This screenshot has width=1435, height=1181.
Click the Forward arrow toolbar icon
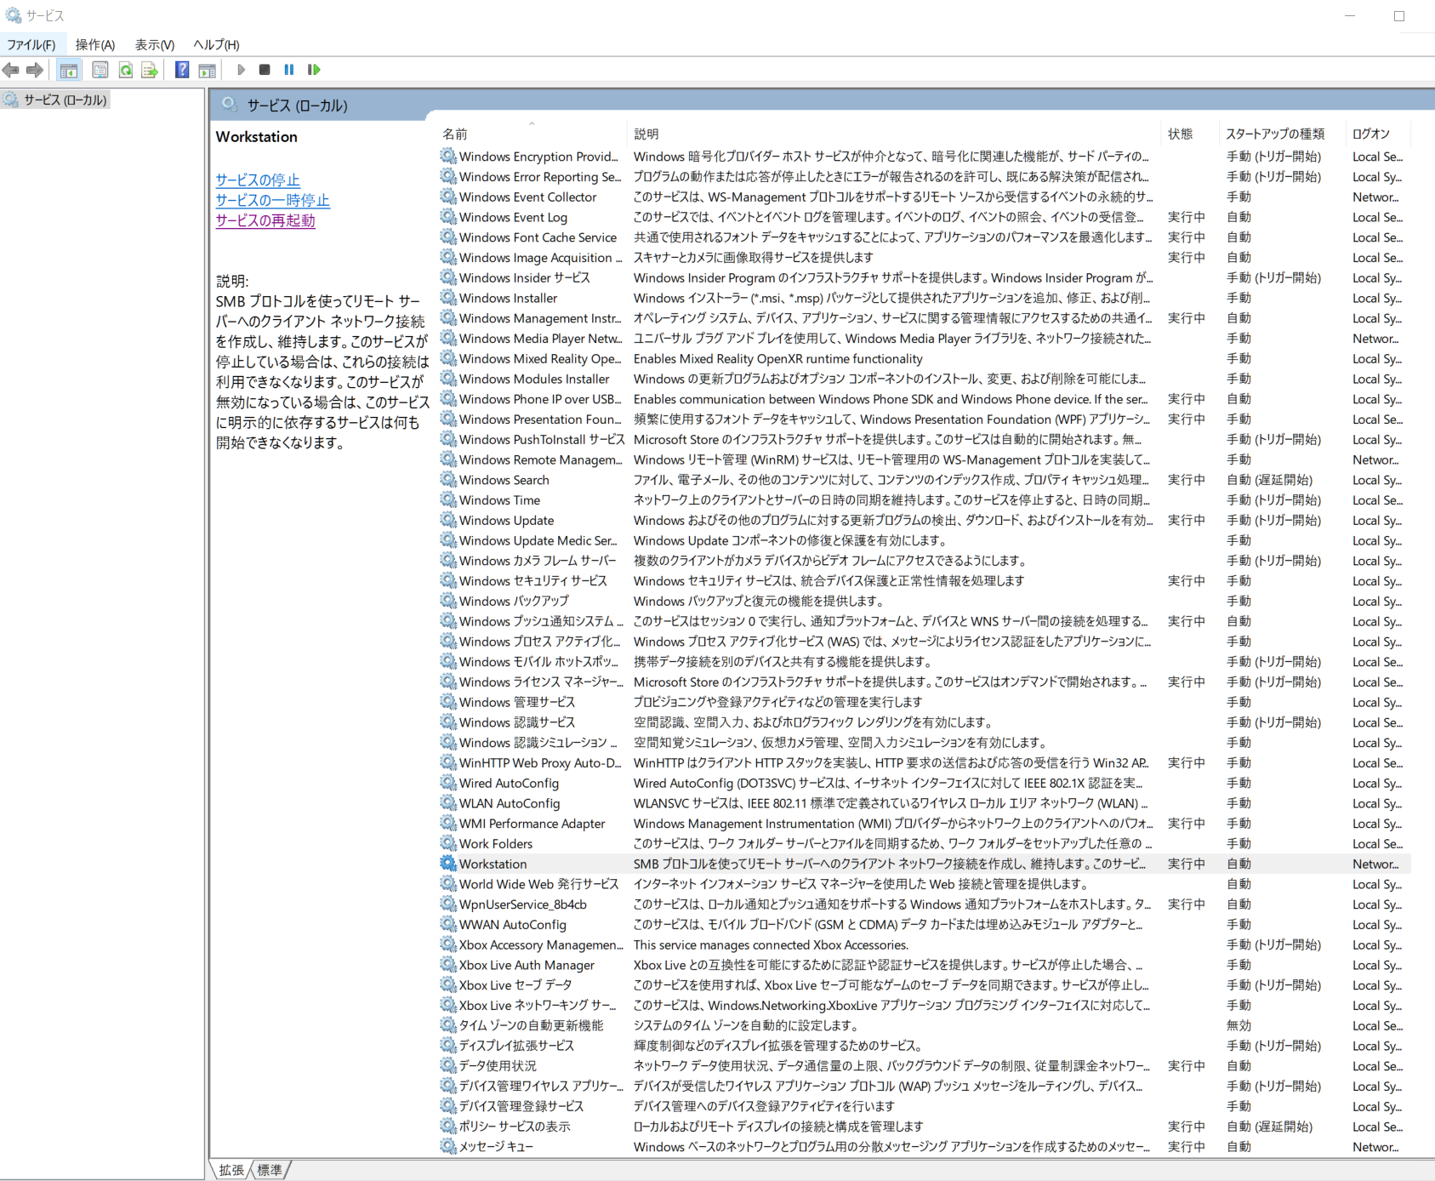coord(35,70)
